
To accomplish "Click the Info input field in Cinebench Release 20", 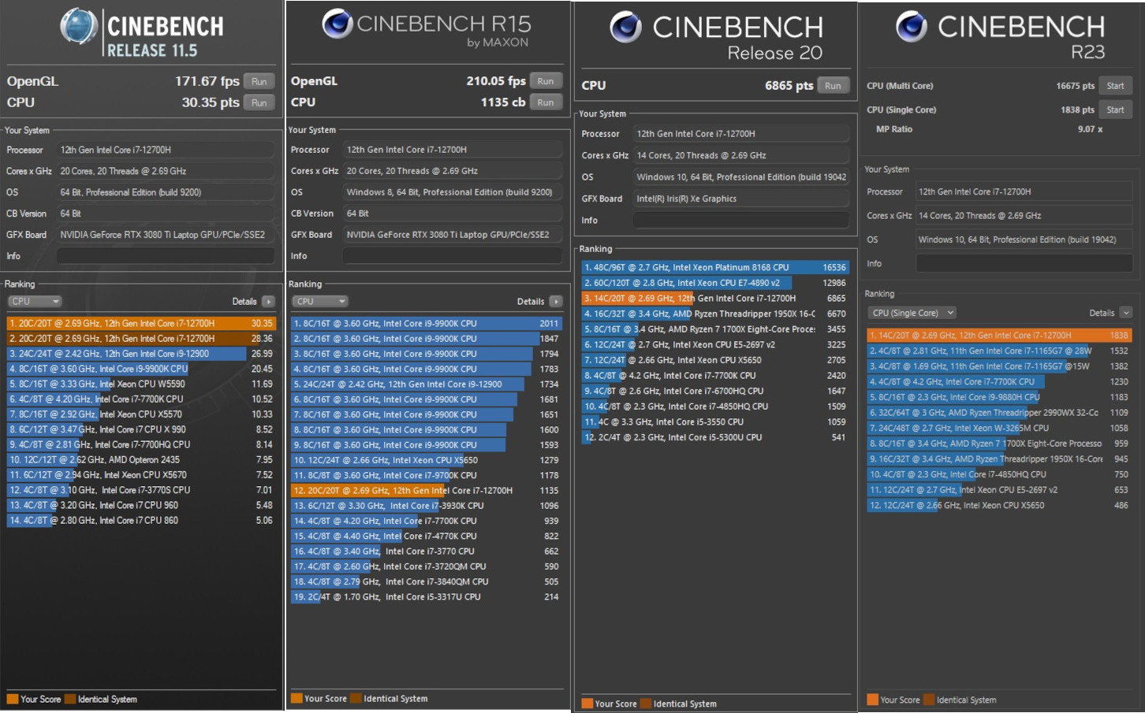I will [x=740, y=221].
